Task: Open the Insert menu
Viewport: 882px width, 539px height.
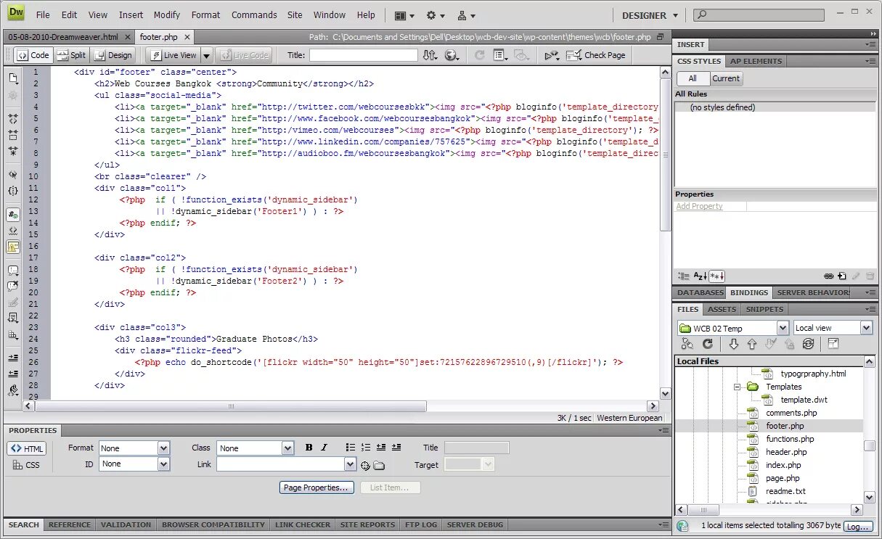Action: tap(131, 15)
